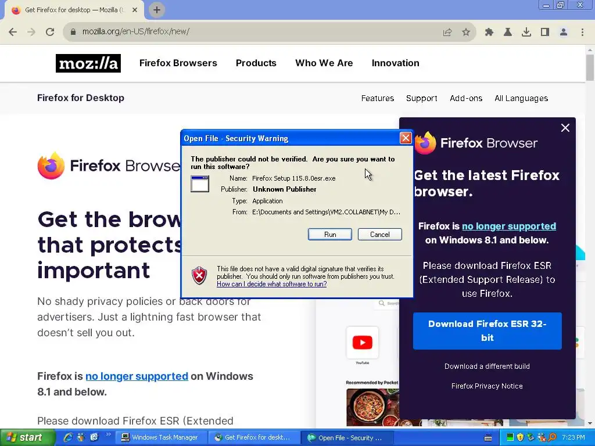This screenshot has height=446, width=595.
Task: Click the share page icon in address bar
Action: click(x=447, y=33)
